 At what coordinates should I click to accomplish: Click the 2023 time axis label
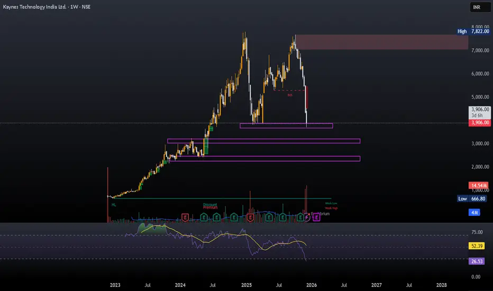coord(115,285)
